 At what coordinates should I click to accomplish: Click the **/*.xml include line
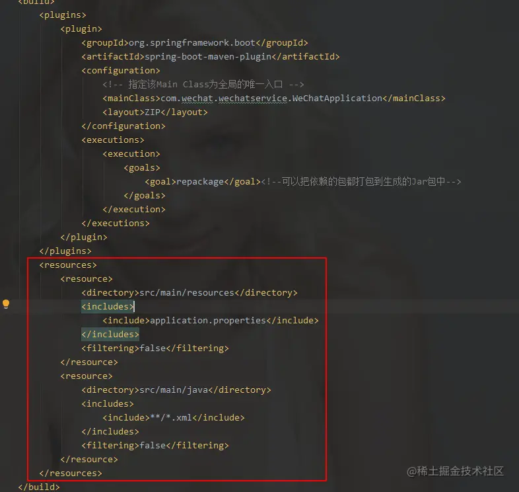[174, 418]
